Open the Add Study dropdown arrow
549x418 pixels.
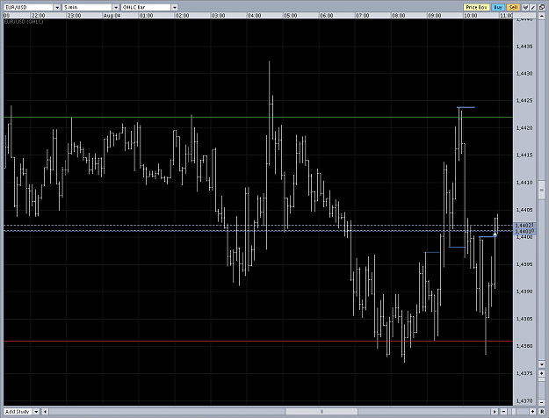[x=36, y=412]
